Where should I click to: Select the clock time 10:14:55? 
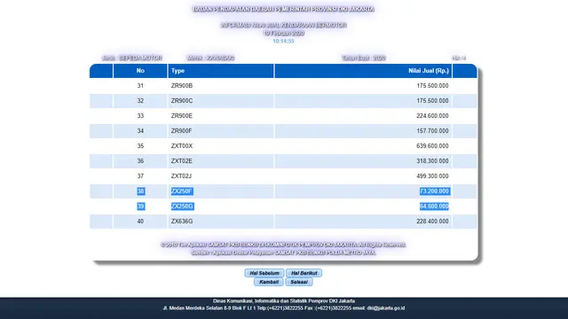[283, 42]
